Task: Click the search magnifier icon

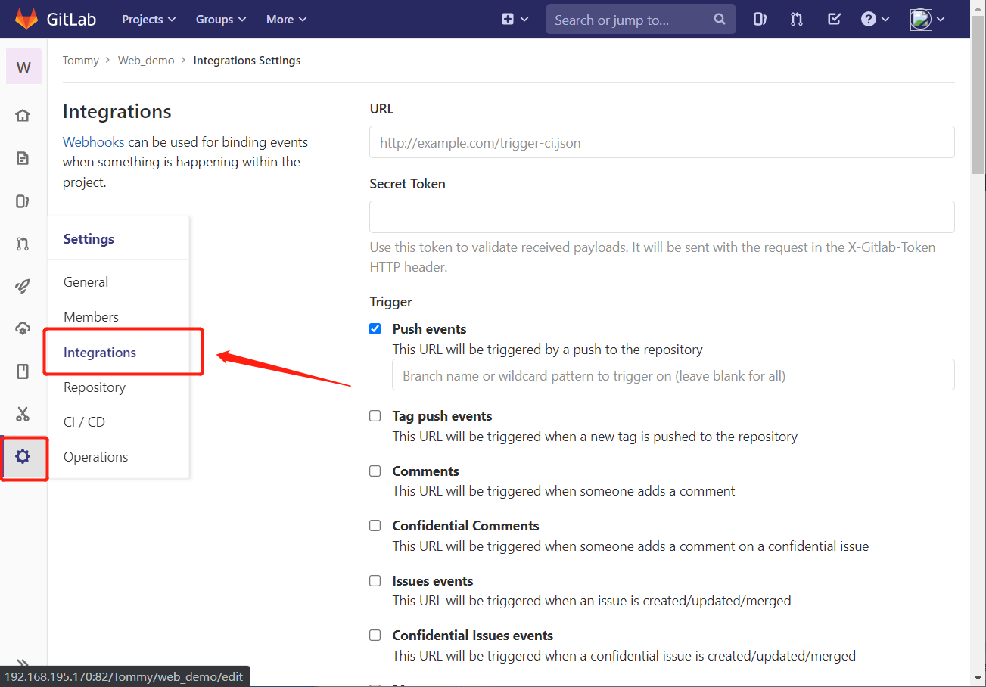Action: click(720, 20)
